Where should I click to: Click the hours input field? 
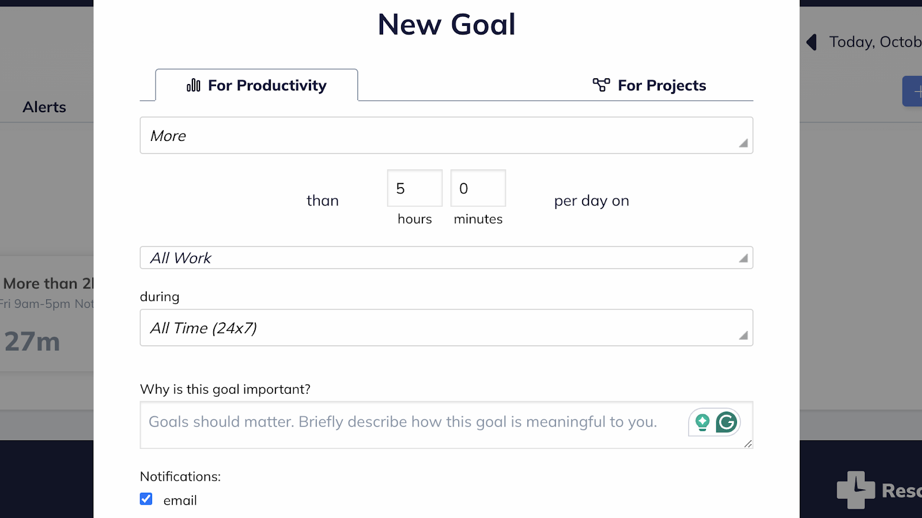coord(415,188)
